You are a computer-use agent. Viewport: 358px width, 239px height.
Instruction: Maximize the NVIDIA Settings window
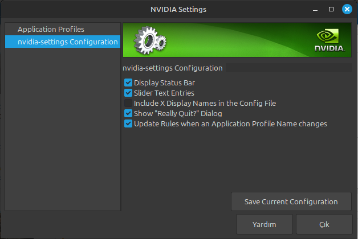[x=331, y=9]
